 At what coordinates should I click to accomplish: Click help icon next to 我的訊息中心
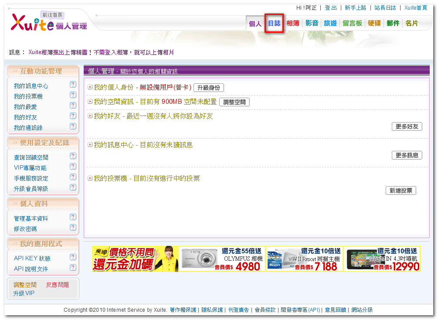click(x=73, y=85)
